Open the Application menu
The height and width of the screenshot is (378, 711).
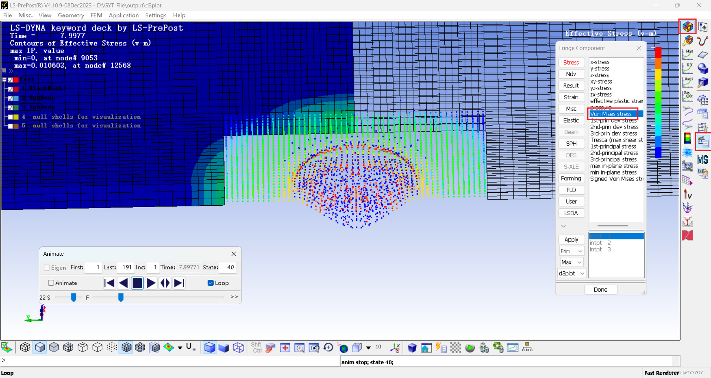pyautogui.click(x=124, y=15)
